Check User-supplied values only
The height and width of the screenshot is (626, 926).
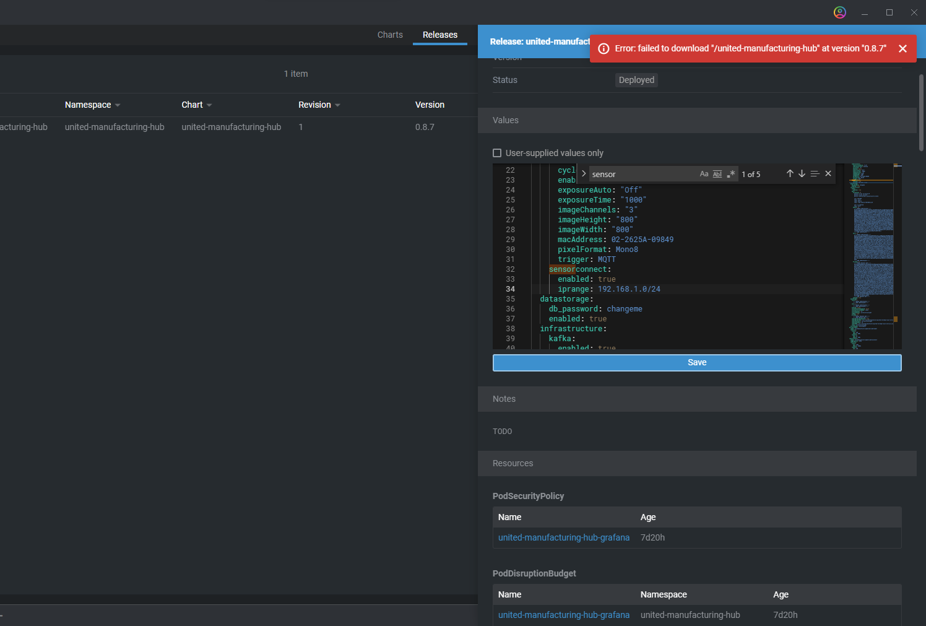(x=497, y=153)
